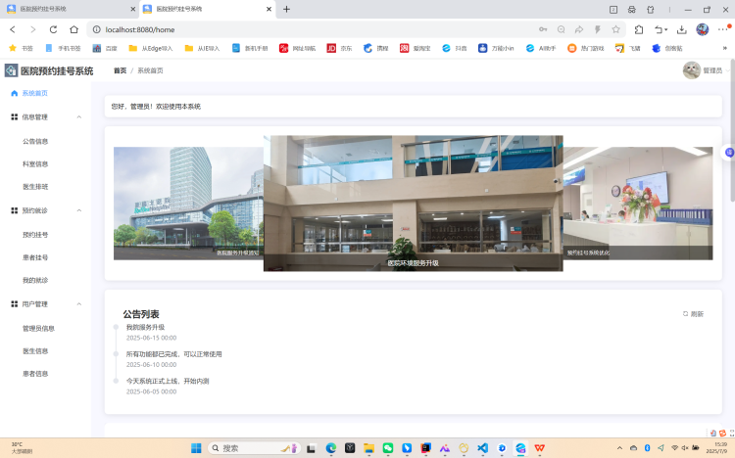This screenshot has height=458, width=735.
Task: Collapse the 用户管理 menu section
Action: pyautogui.click(x=78, y=304)
